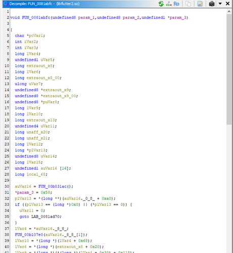
Task: Click unaff_x20 declaration
Action: click(37, 132)
